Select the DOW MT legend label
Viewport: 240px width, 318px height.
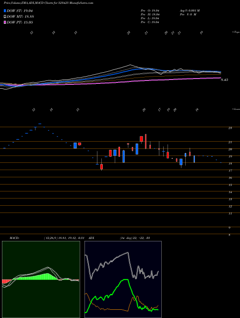(20, 16)
